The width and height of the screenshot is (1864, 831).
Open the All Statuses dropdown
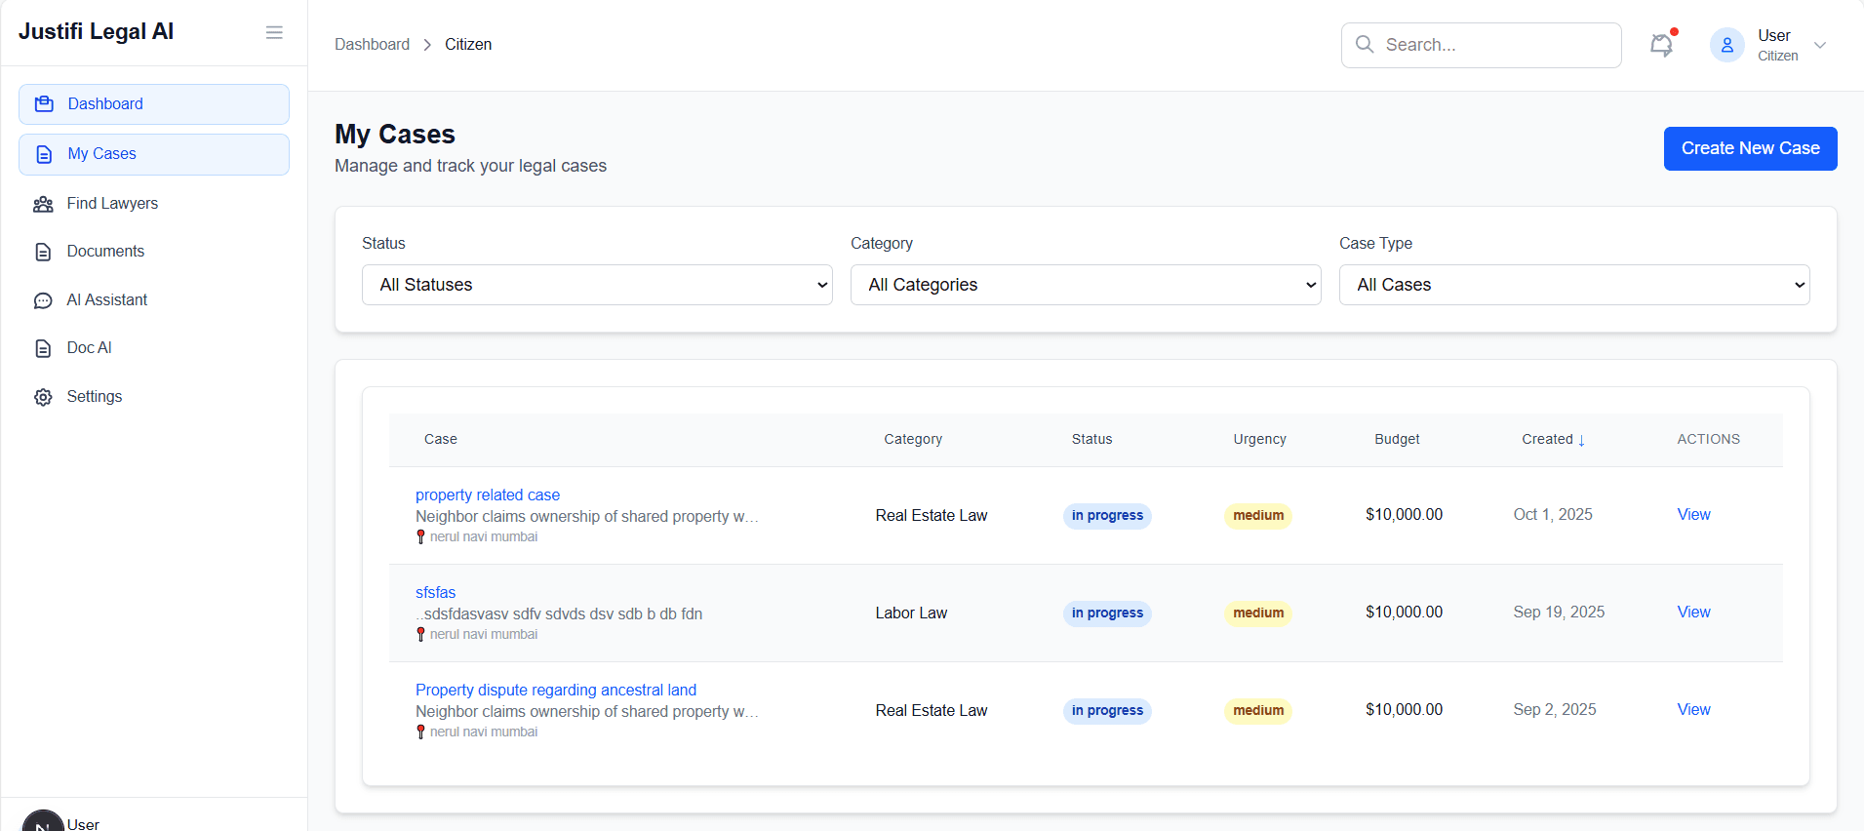[597, 285]
